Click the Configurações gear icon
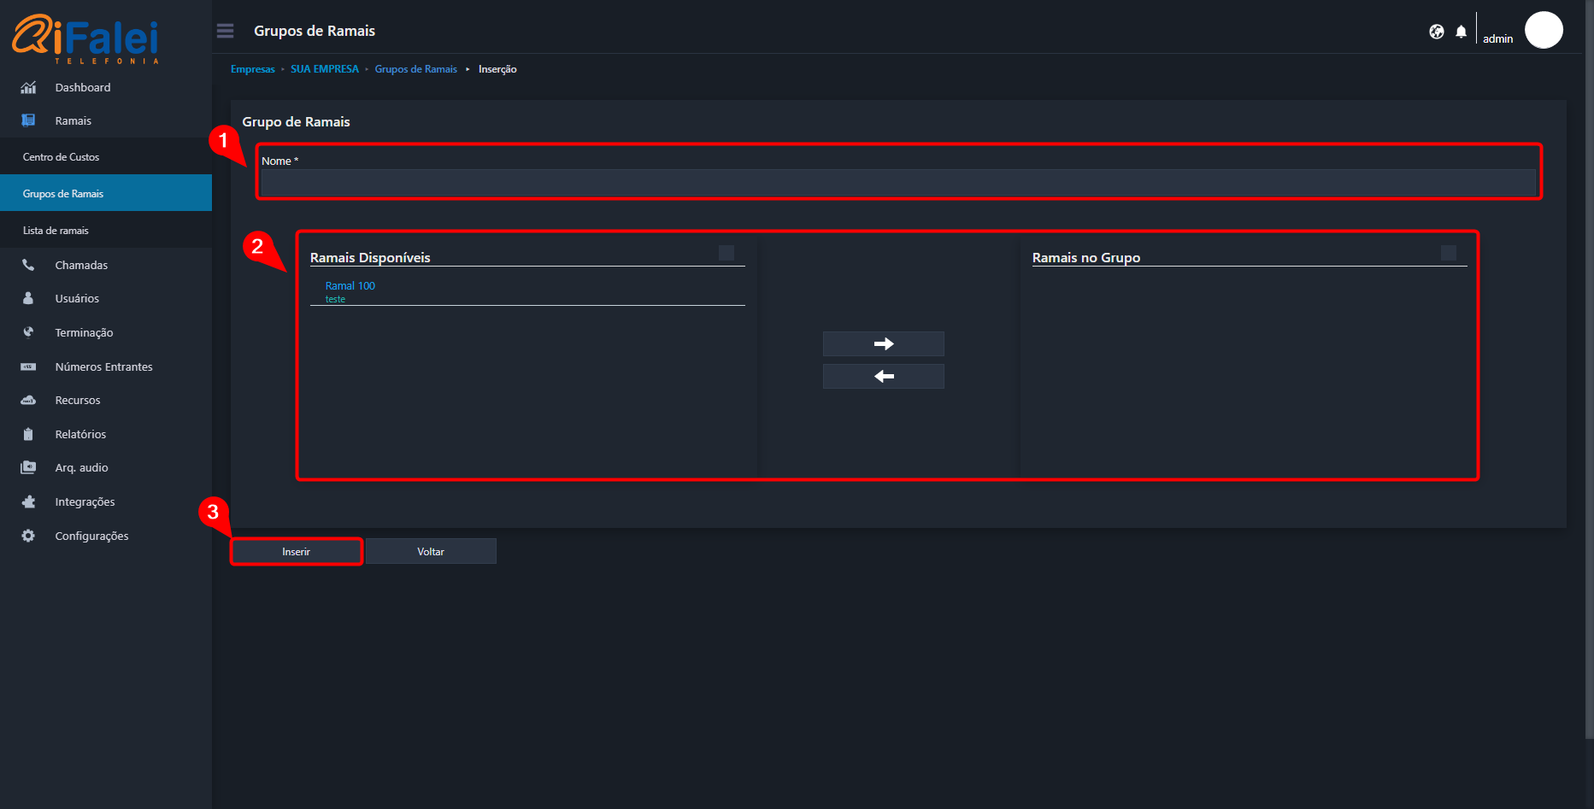Viewport: 1594px width, 809px height. pyautogui.click(x=28, y=536)
